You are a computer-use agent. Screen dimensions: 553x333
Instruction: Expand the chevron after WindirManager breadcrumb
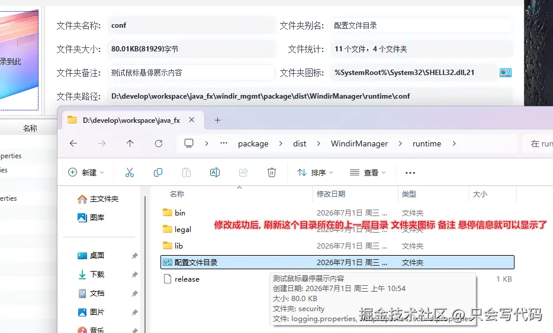400,143
